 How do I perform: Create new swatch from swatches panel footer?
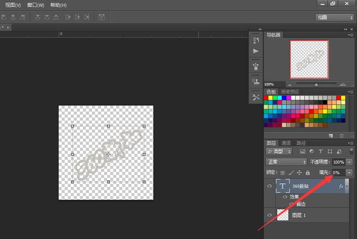click(331, 136)
